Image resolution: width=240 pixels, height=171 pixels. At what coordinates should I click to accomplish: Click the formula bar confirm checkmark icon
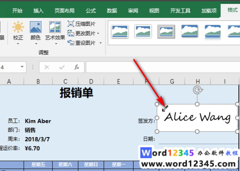62,67
